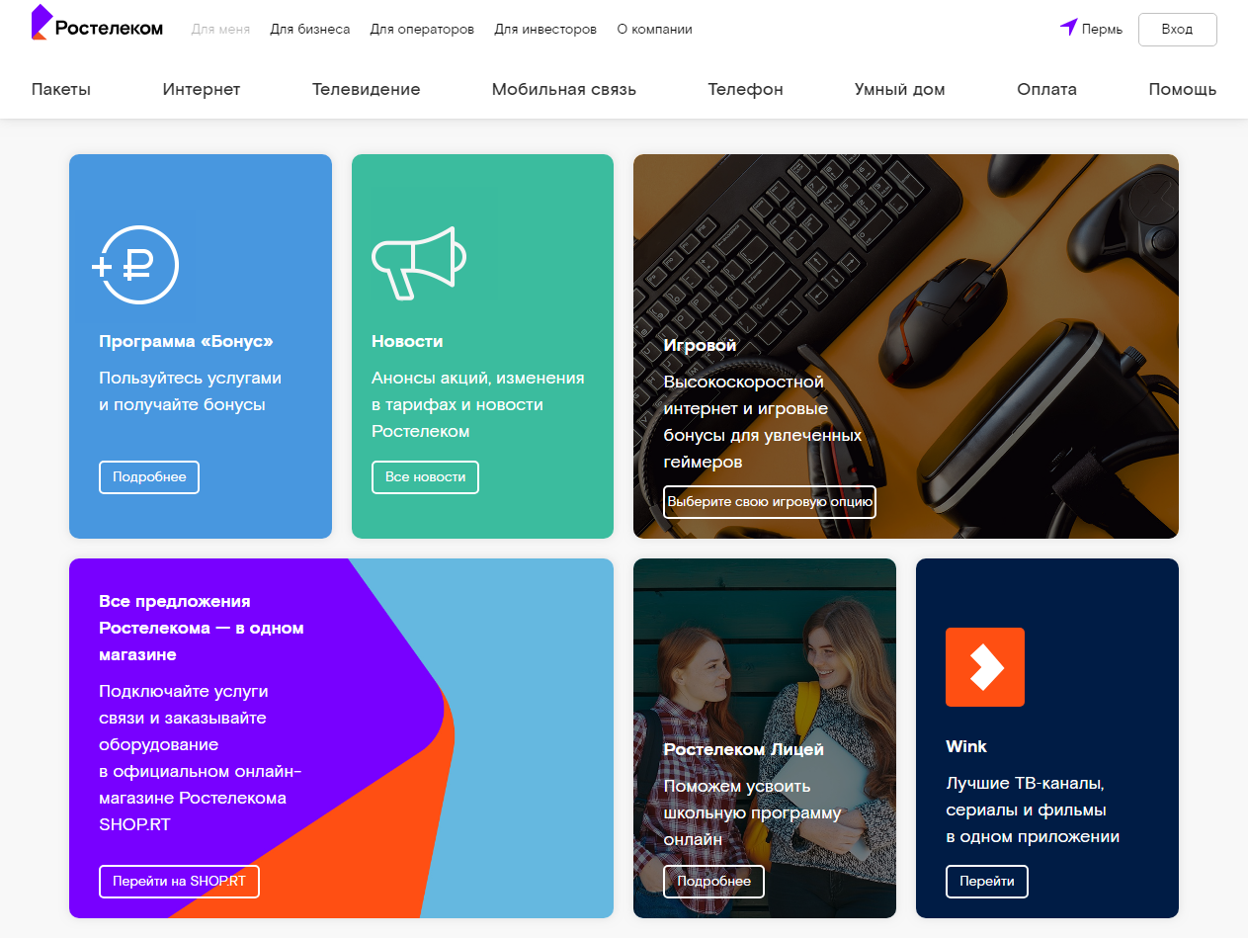Click Перейти button on Wink card
Image resolution: width=1248 pixels, height=938 pixels.
click(986, 881)
